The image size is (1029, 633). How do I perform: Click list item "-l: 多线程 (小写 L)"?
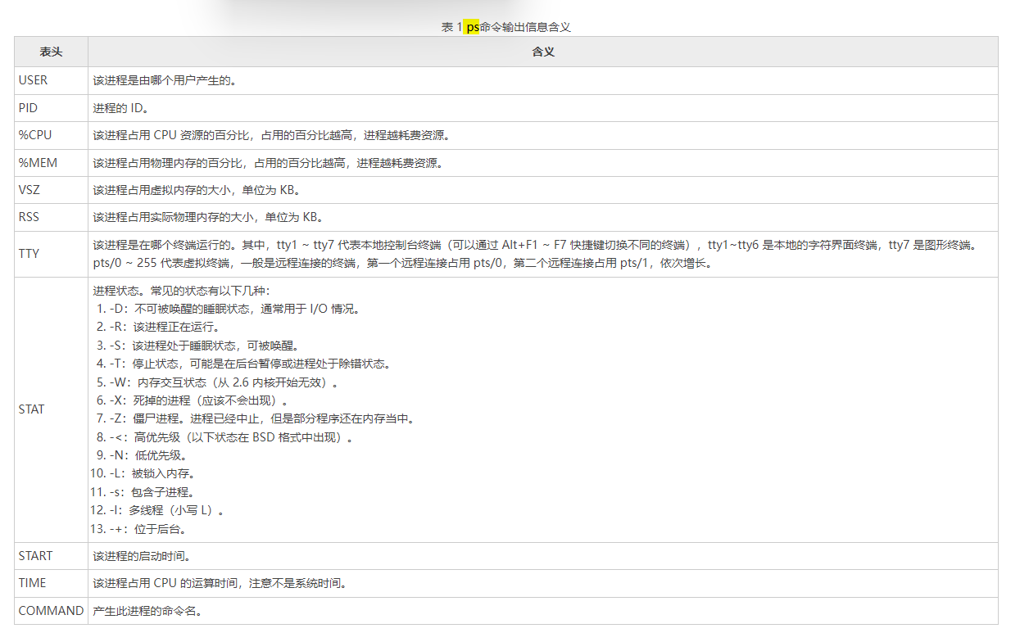point(166,510)
